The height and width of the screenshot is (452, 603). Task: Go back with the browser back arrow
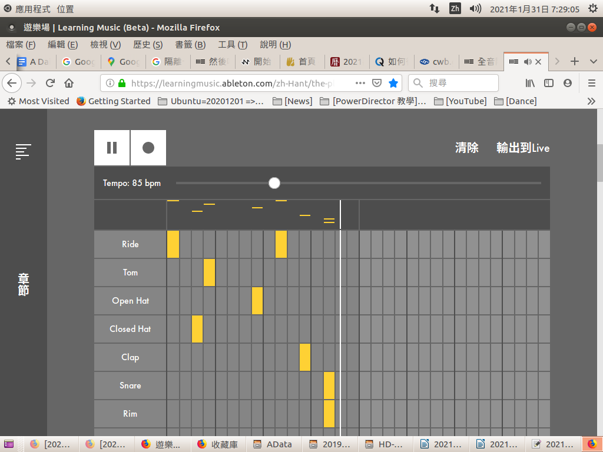point(12,83)
